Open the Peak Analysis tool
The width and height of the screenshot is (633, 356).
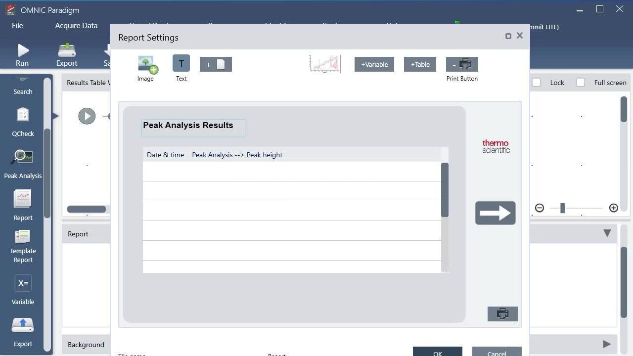coord(23,158)
